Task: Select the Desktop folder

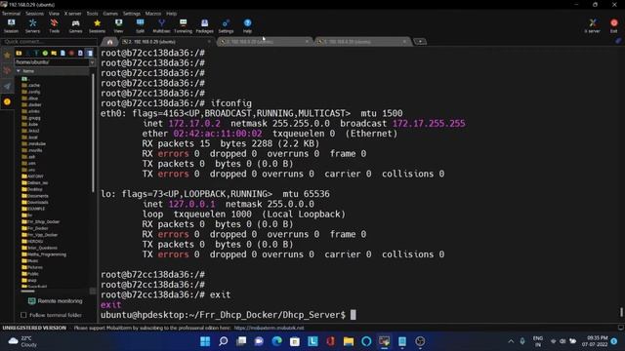Action: 32,189
